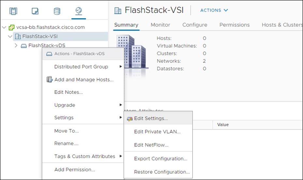Click the distributed switch icon beside FlashStack-vDS
The width and height of the screenshot is (303, 180).
click(24, 46)
